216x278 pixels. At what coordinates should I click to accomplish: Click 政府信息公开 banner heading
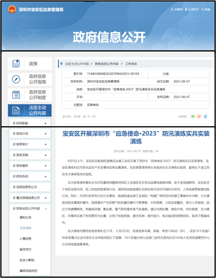pyautogui.click(x=109, y=37)
